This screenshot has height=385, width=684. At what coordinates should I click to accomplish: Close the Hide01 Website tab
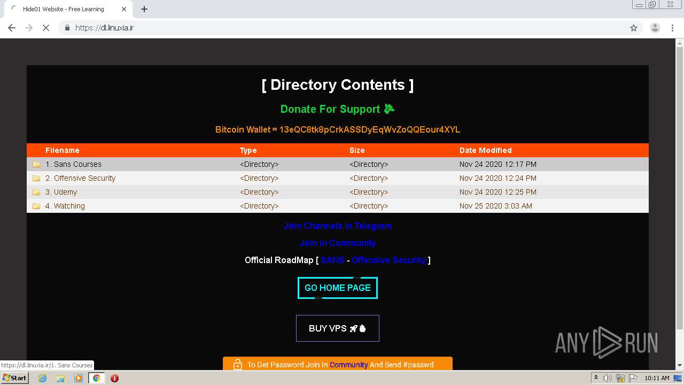(124, 9)
